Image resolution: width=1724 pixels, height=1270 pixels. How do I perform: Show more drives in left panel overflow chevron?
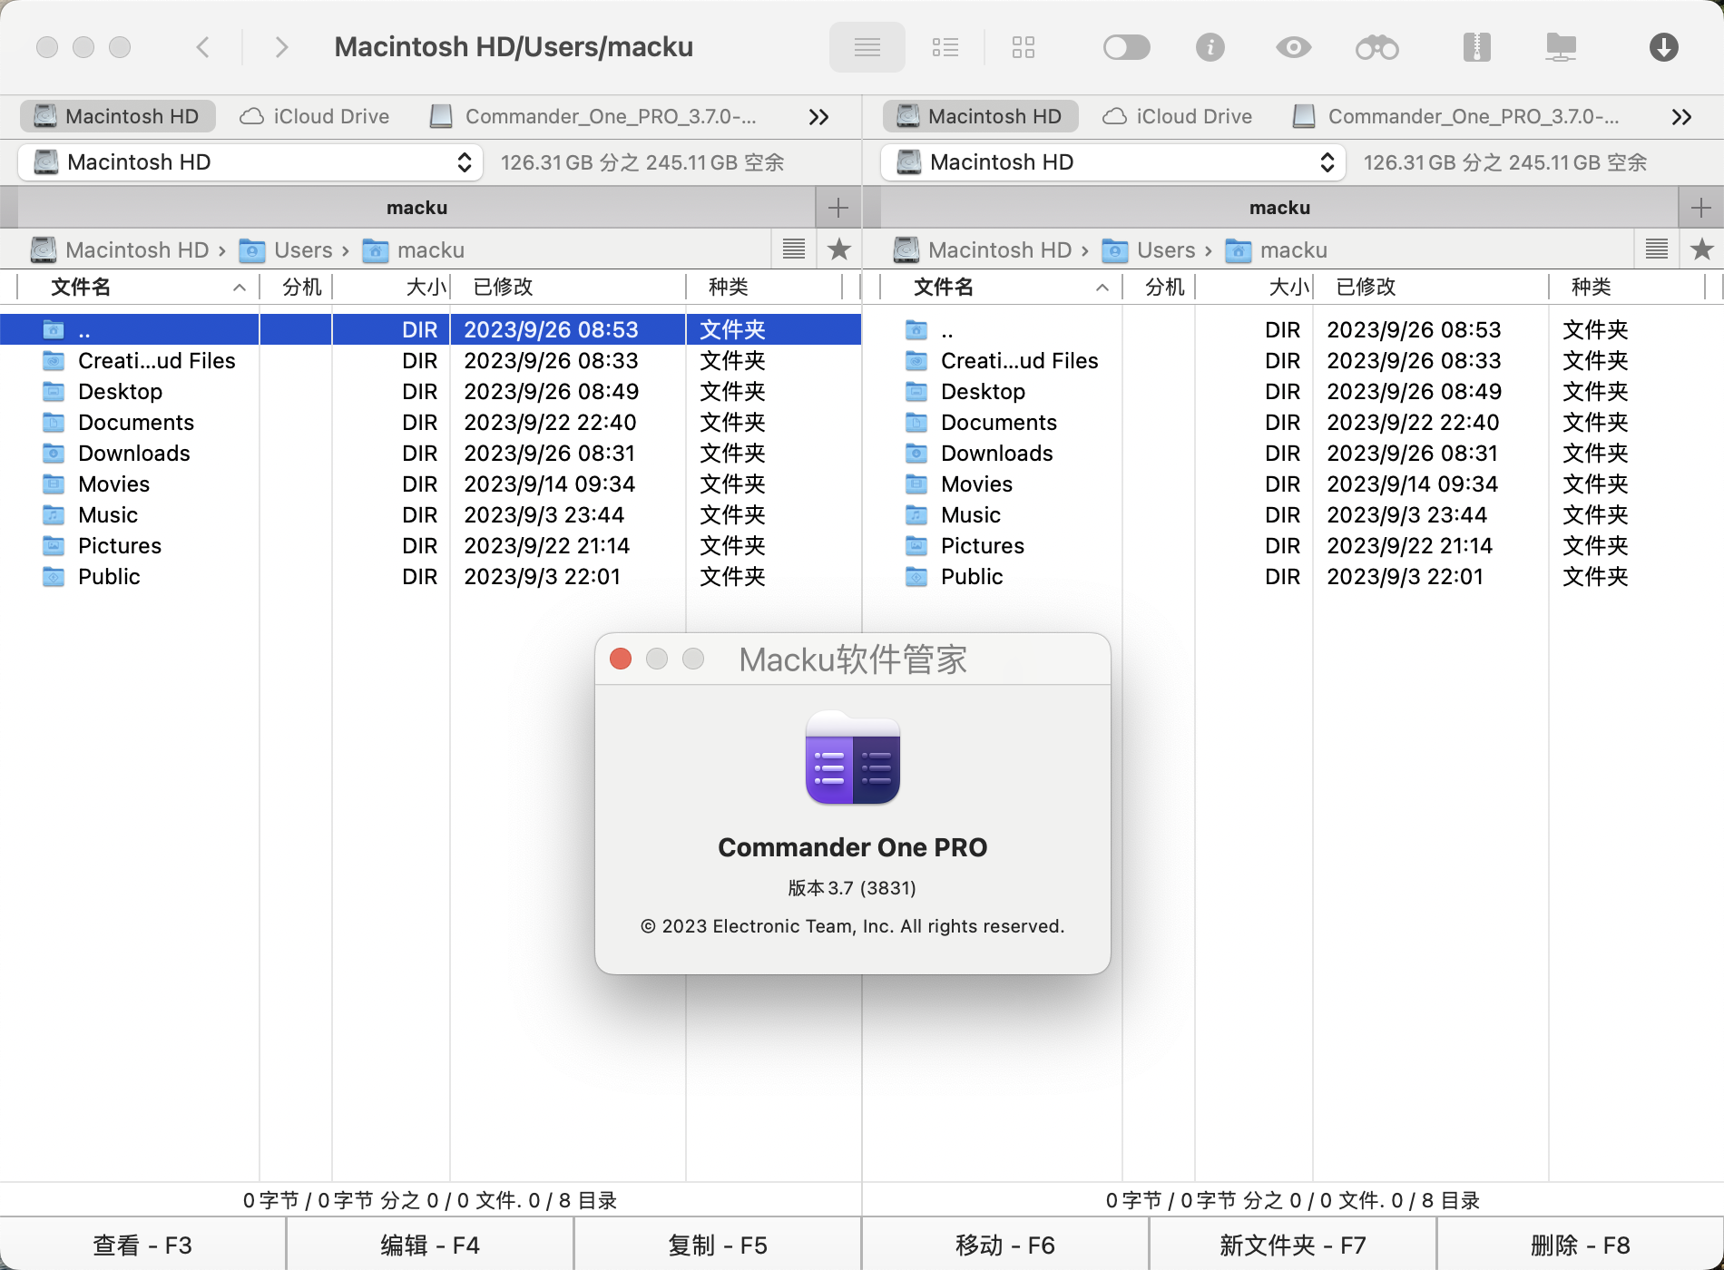[819, 117]
